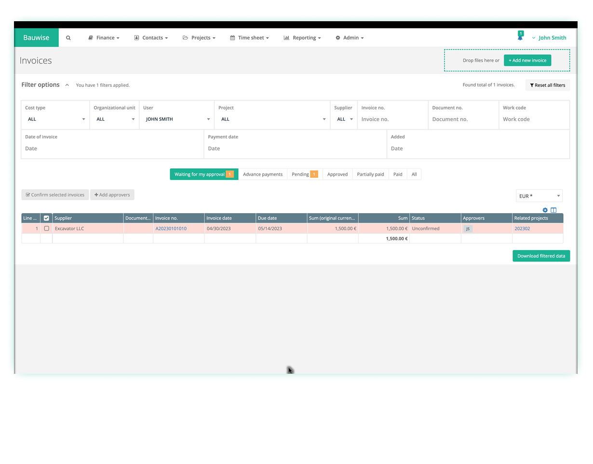This screenshot has width=593, height=464.
Task: Open the Cost type dropdown
Action: pos(54,119)
